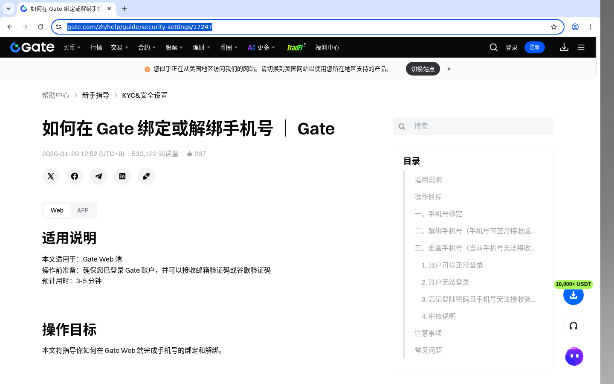Expand the 合约 dropdown menu

click(x=147, y=47)
